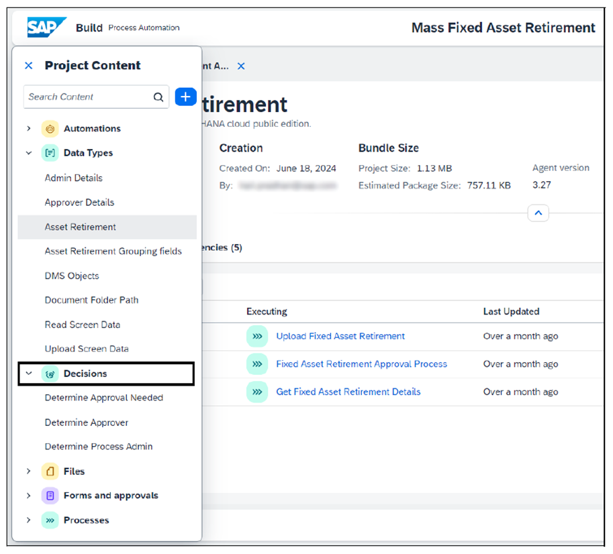Open Determine Process Admin decision
613x554 pixels.
(x=99, y=446)
